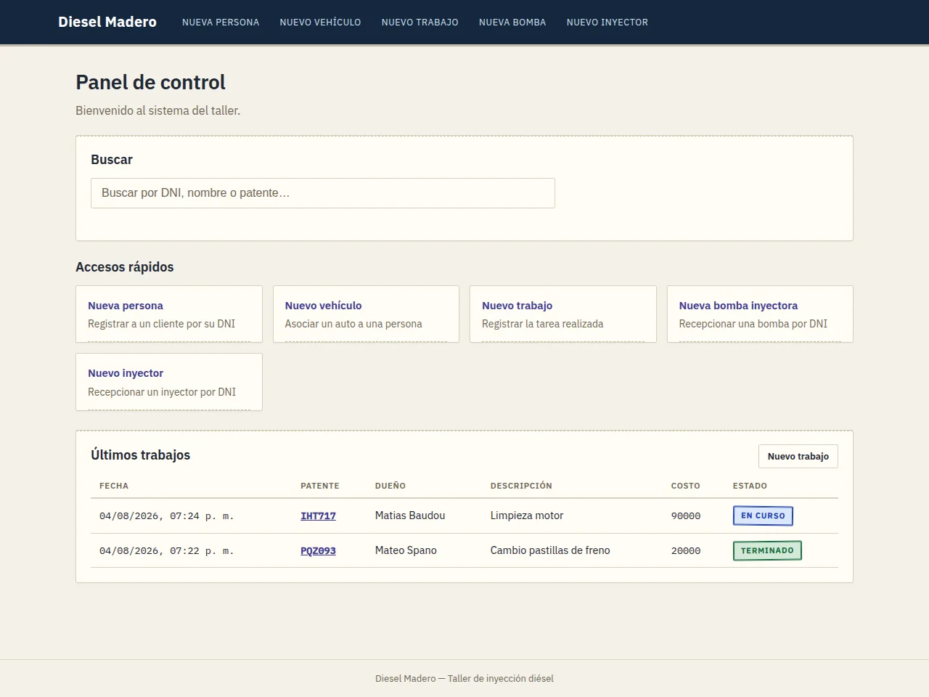Click the EN CURSO status badge
929x697 pixels.
click(763, 515)
